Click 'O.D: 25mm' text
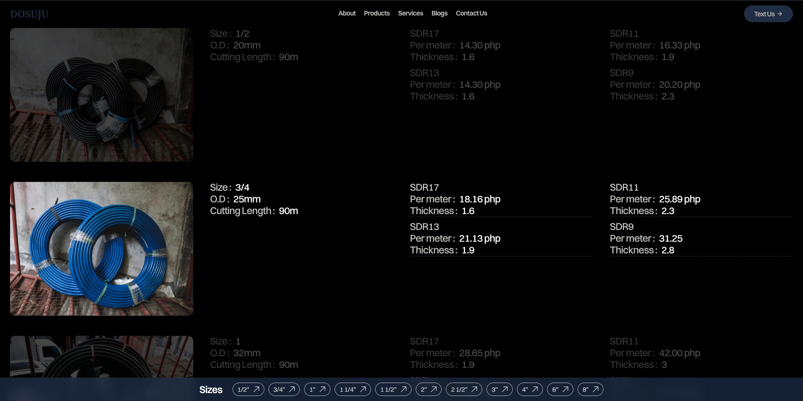Screen dimensions: 803x401 tap(235, 199)
